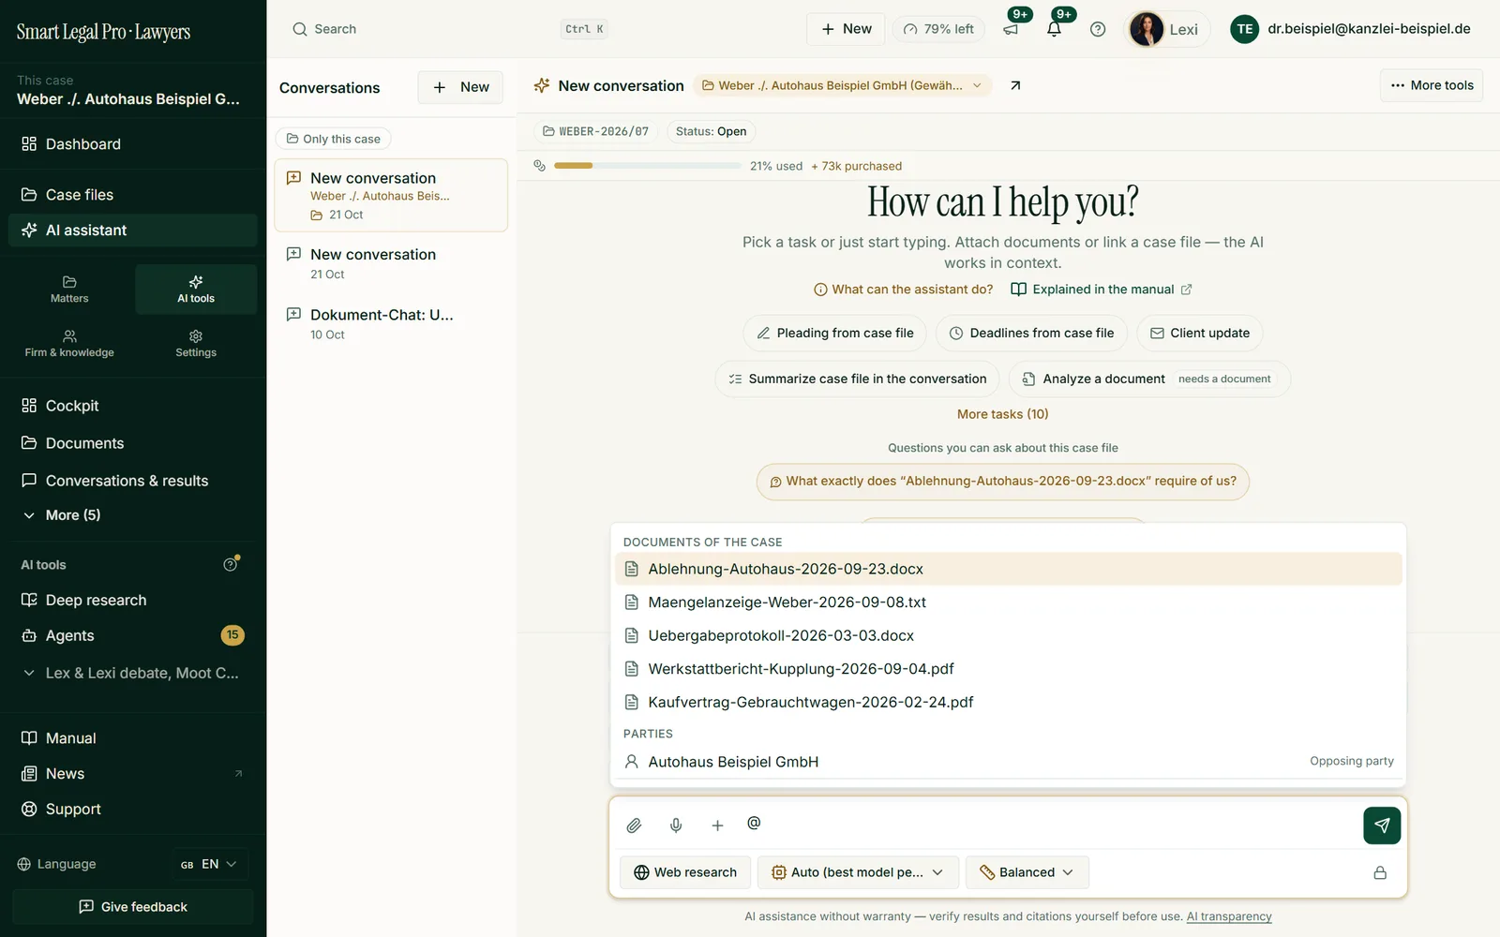Click the TE user initials badge
The width and height of the screenshot is (1500, 937).
click(x=1244, y=29)
